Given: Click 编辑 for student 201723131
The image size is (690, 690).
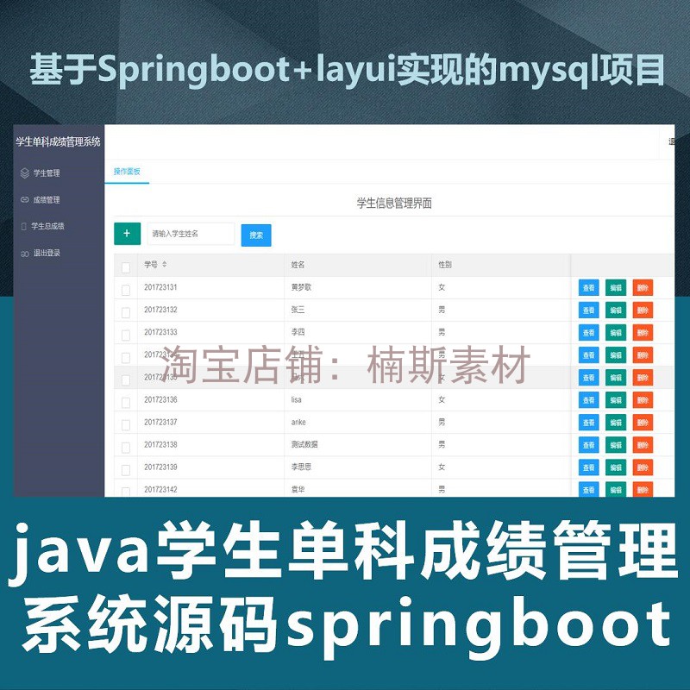Looking at the screenshot, I should [616, 288].
